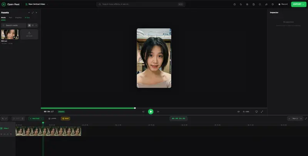
Task: Select medium grid view for media
Action: (x=33, y=25)
